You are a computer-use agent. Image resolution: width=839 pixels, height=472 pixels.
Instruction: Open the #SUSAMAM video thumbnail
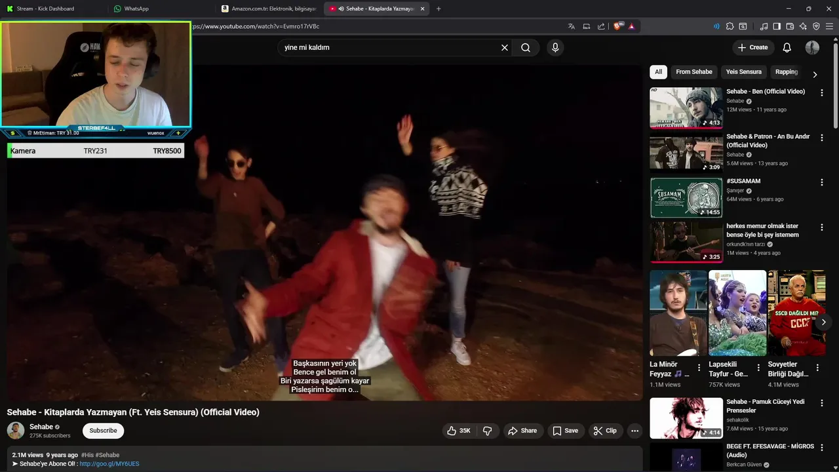click(x=686, y=197)
